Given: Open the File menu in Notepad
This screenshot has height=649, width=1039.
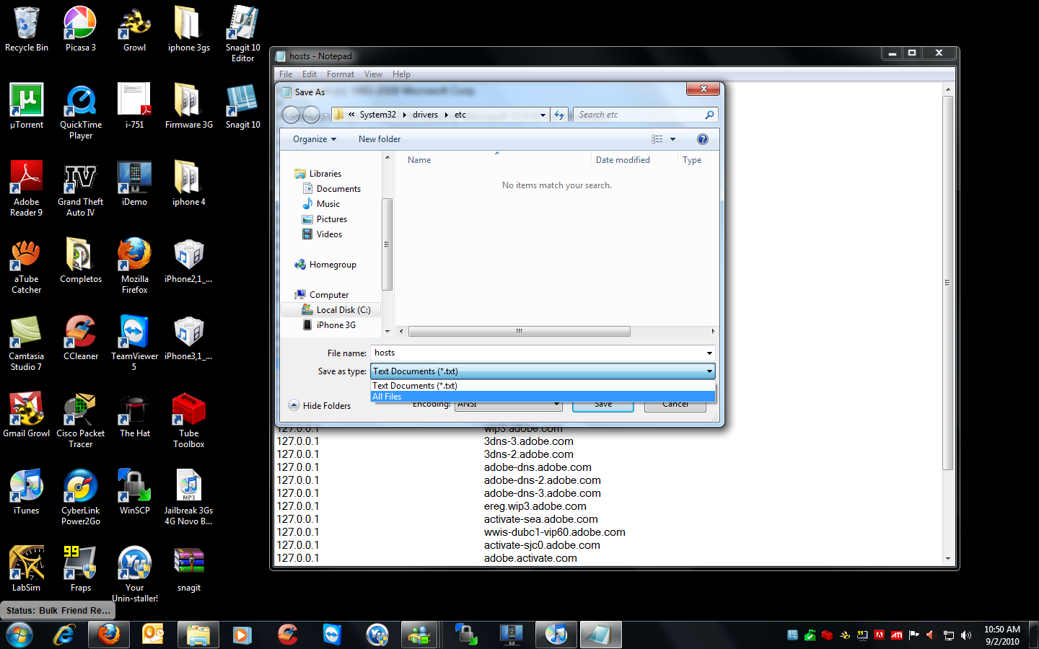Looking at the screenshot, I should pyautogui.click(x=286, y=74).
